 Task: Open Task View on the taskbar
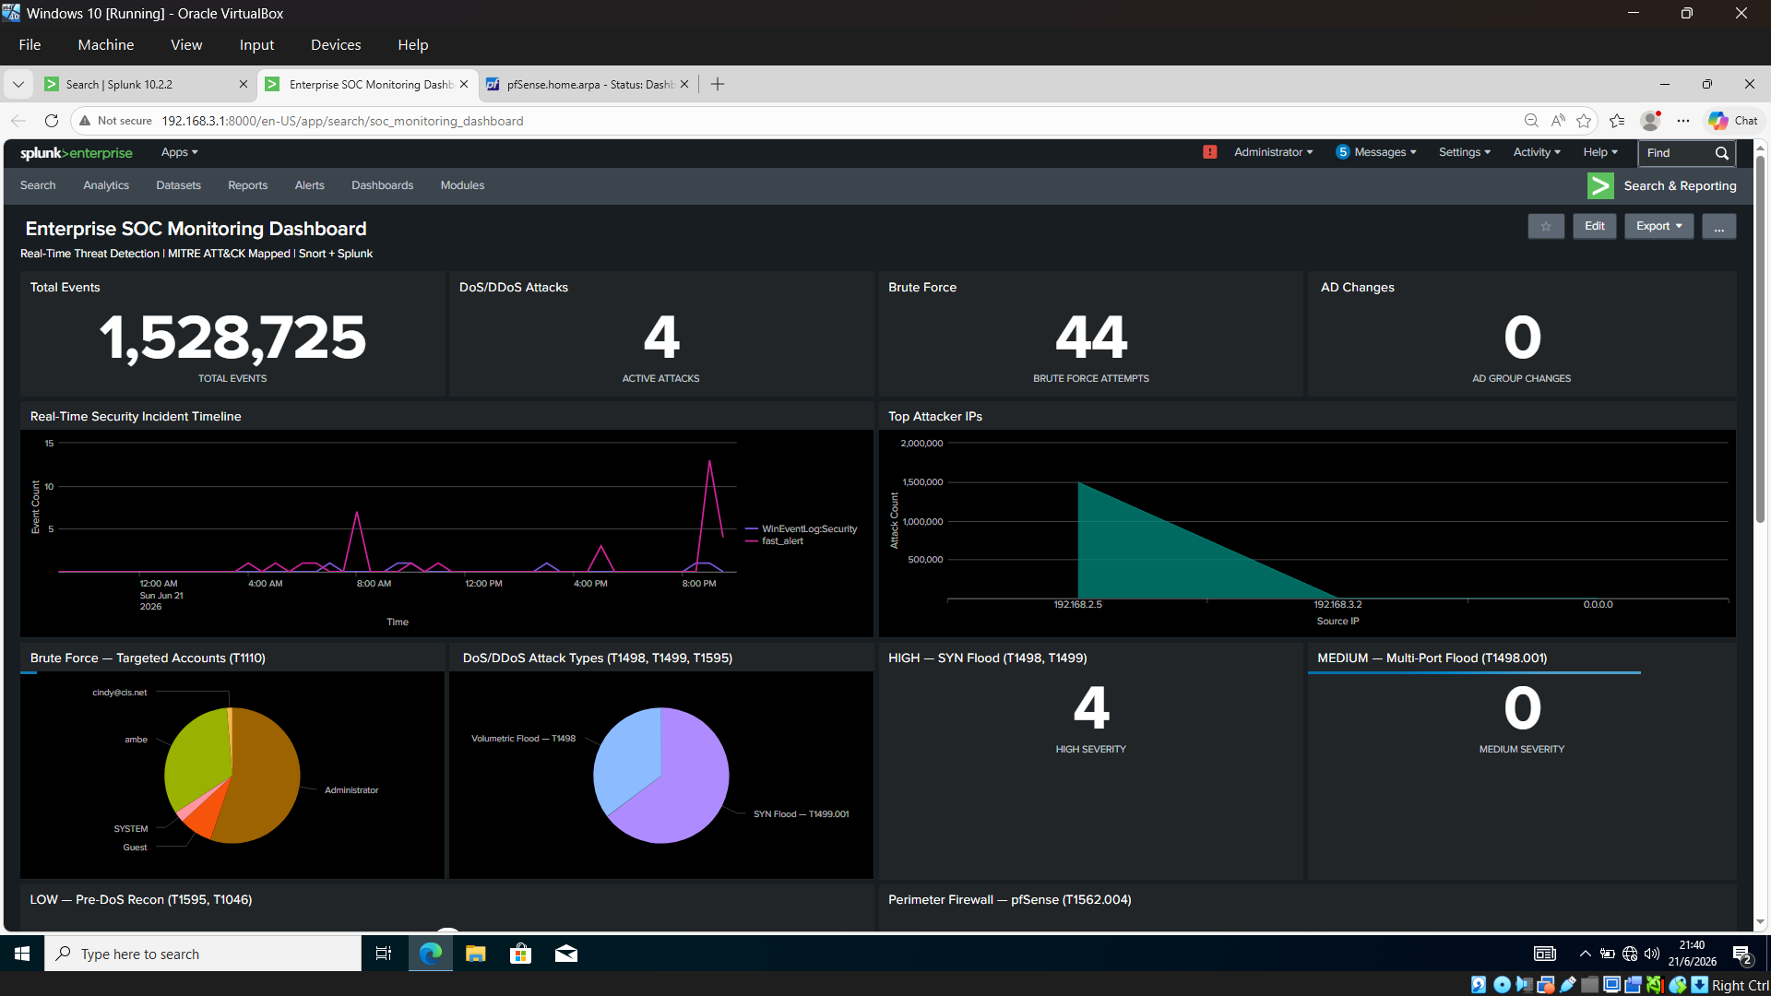(383, 954)
